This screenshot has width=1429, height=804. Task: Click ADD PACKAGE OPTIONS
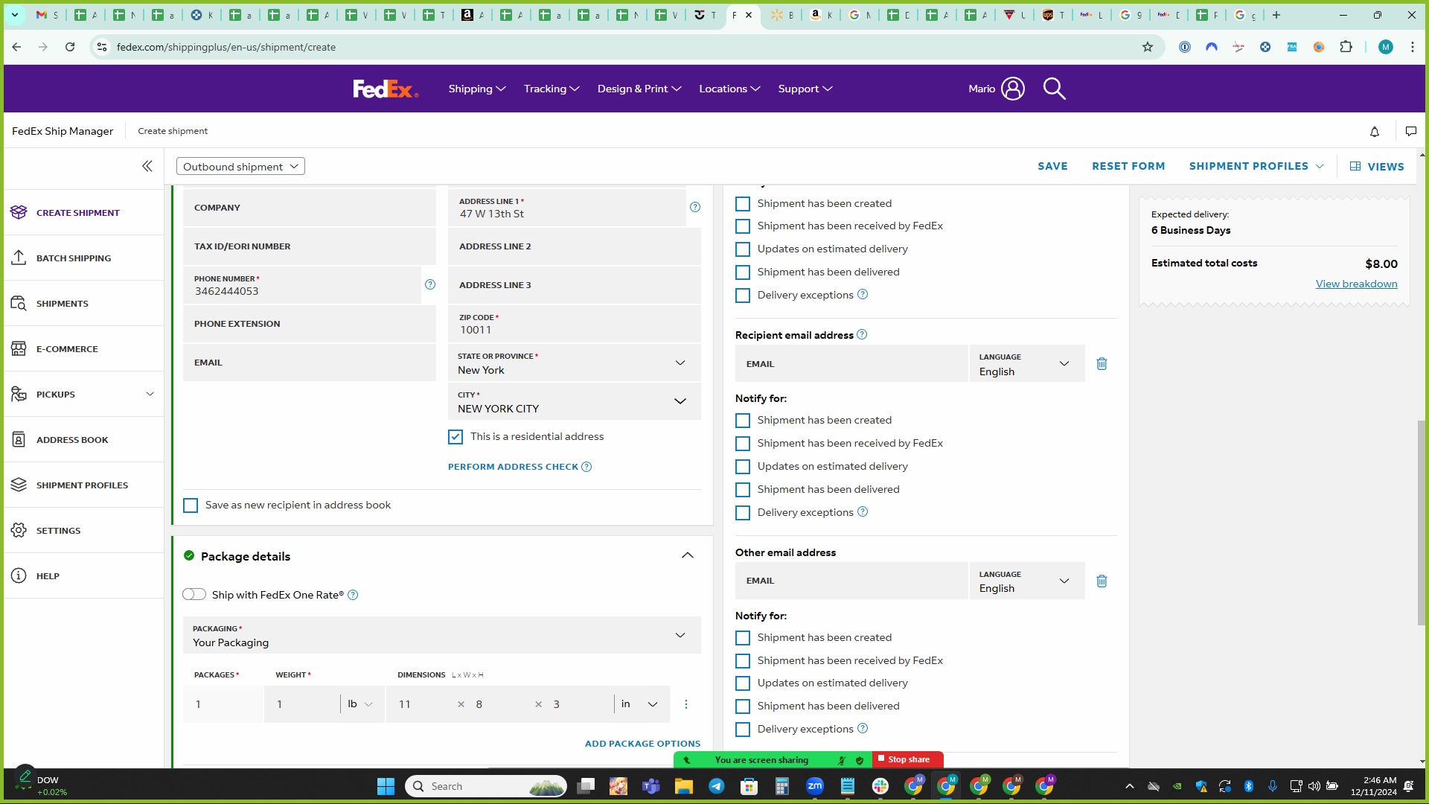coord(642,744)
